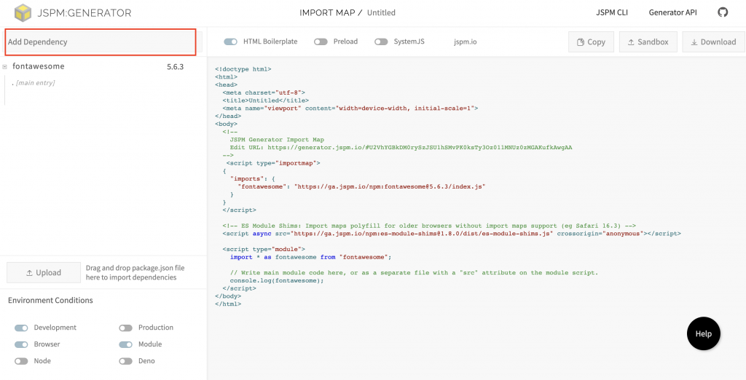Image resolution: width=746 pixels, height=380 pixels.
Task: Toggle the HTML Boilerplate switch
Action: pyautogui.click(x=230, y=41)
